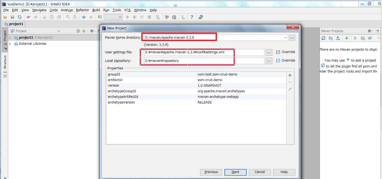Open the Navigate menu
Screen dimensions: 382x179
39,10
